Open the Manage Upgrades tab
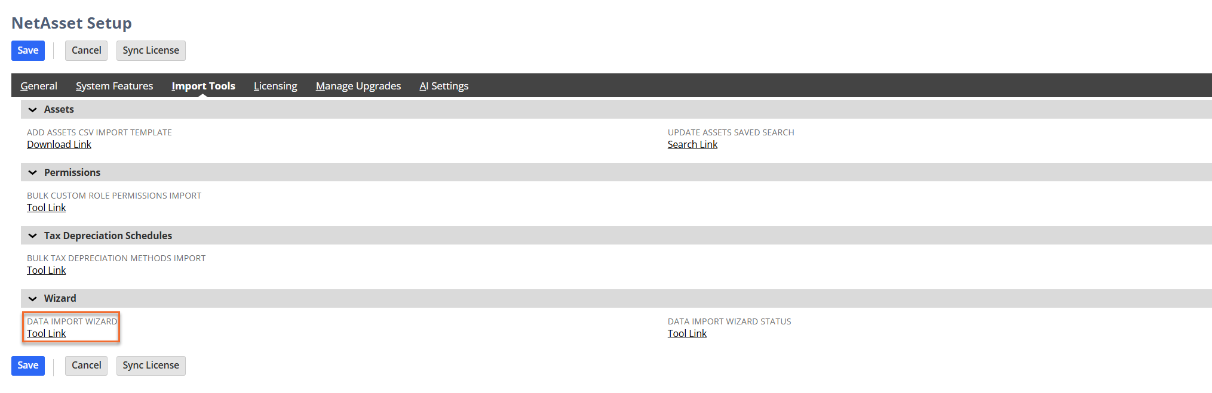This screenshot has width=1212, height=393. [358, 86]
